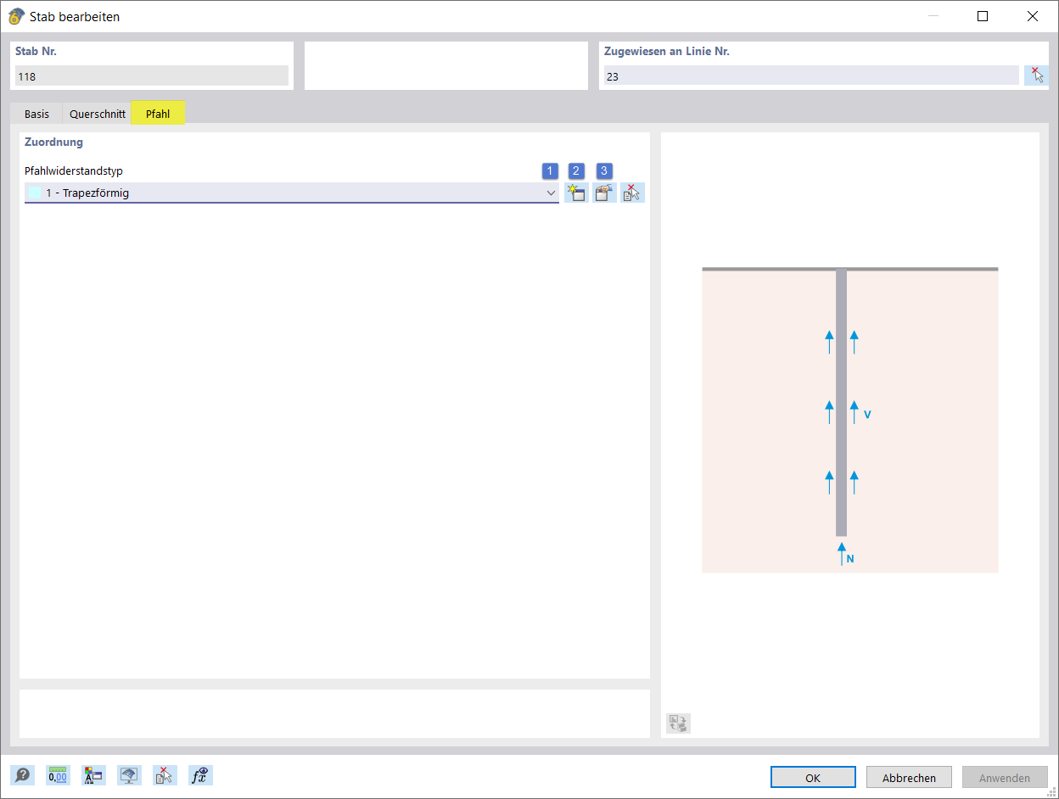Click the Stab Nr. input field
Screen dimensions: 1059x799
click(151, 76)
